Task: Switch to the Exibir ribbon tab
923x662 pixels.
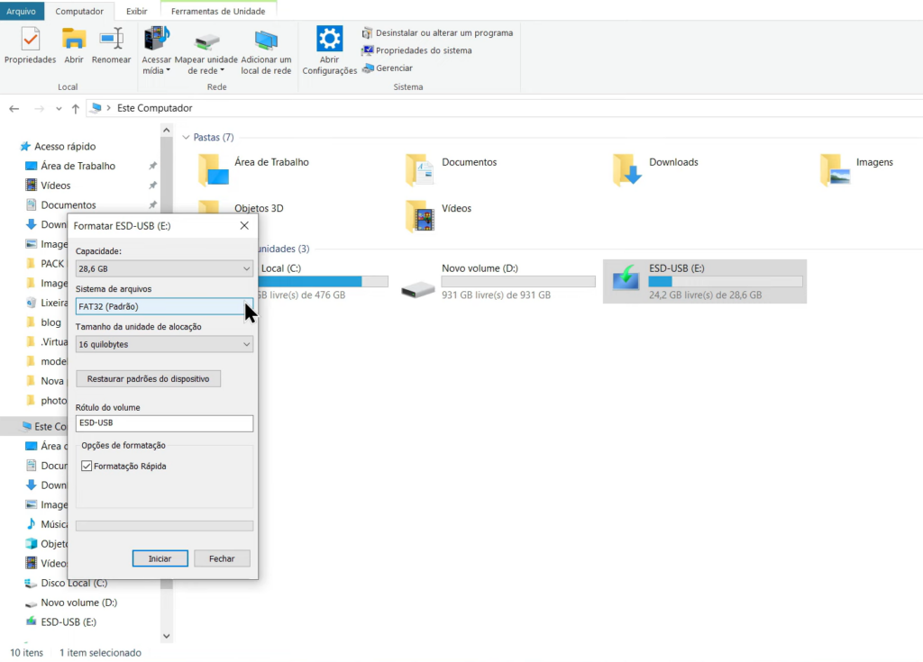Action: pos(136,11)
